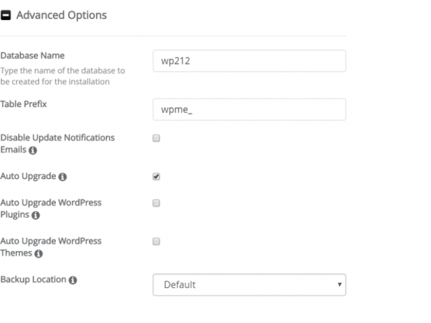The height and width of the screenshot is (323, 431).
Task: Tick Auto Upgrade WordPress Plugins checkbox
Action: (156, 203)
